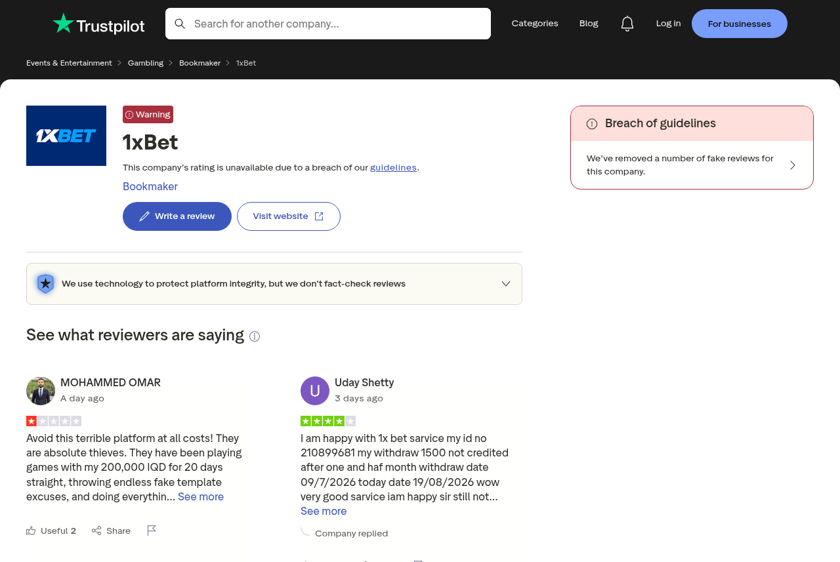Viewport: 840px width, 562px height.
Task: Click 'A day ago' review date
Action: pos(82,398)
